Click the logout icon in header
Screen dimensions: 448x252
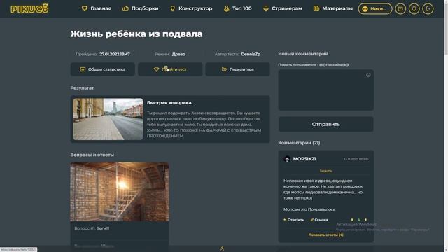[x=428, y=9]
